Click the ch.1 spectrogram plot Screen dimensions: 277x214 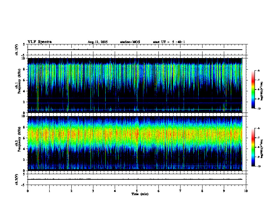coord(135,85)
